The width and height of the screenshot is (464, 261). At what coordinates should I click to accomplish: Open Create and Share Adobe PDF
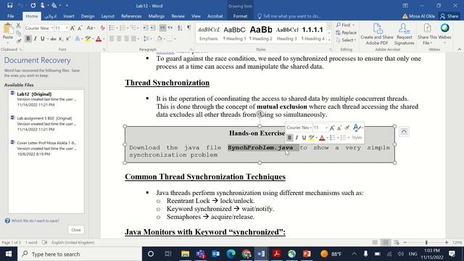[x=377, y=34]
